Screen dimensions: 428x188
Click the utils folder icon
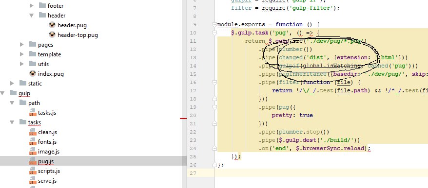(33, 64)
